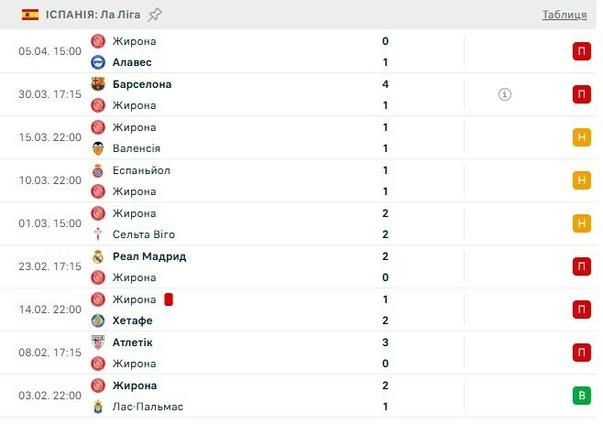Image resolution: width=603 pixels, height=424 pixels.
Task: Select the Реал Мадрид team name
Action: coord(149,256)
